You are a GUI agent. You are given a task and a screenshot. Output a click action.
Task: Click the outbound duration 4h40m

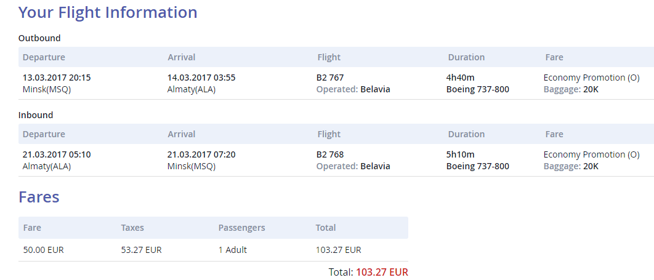pos(461,78)
